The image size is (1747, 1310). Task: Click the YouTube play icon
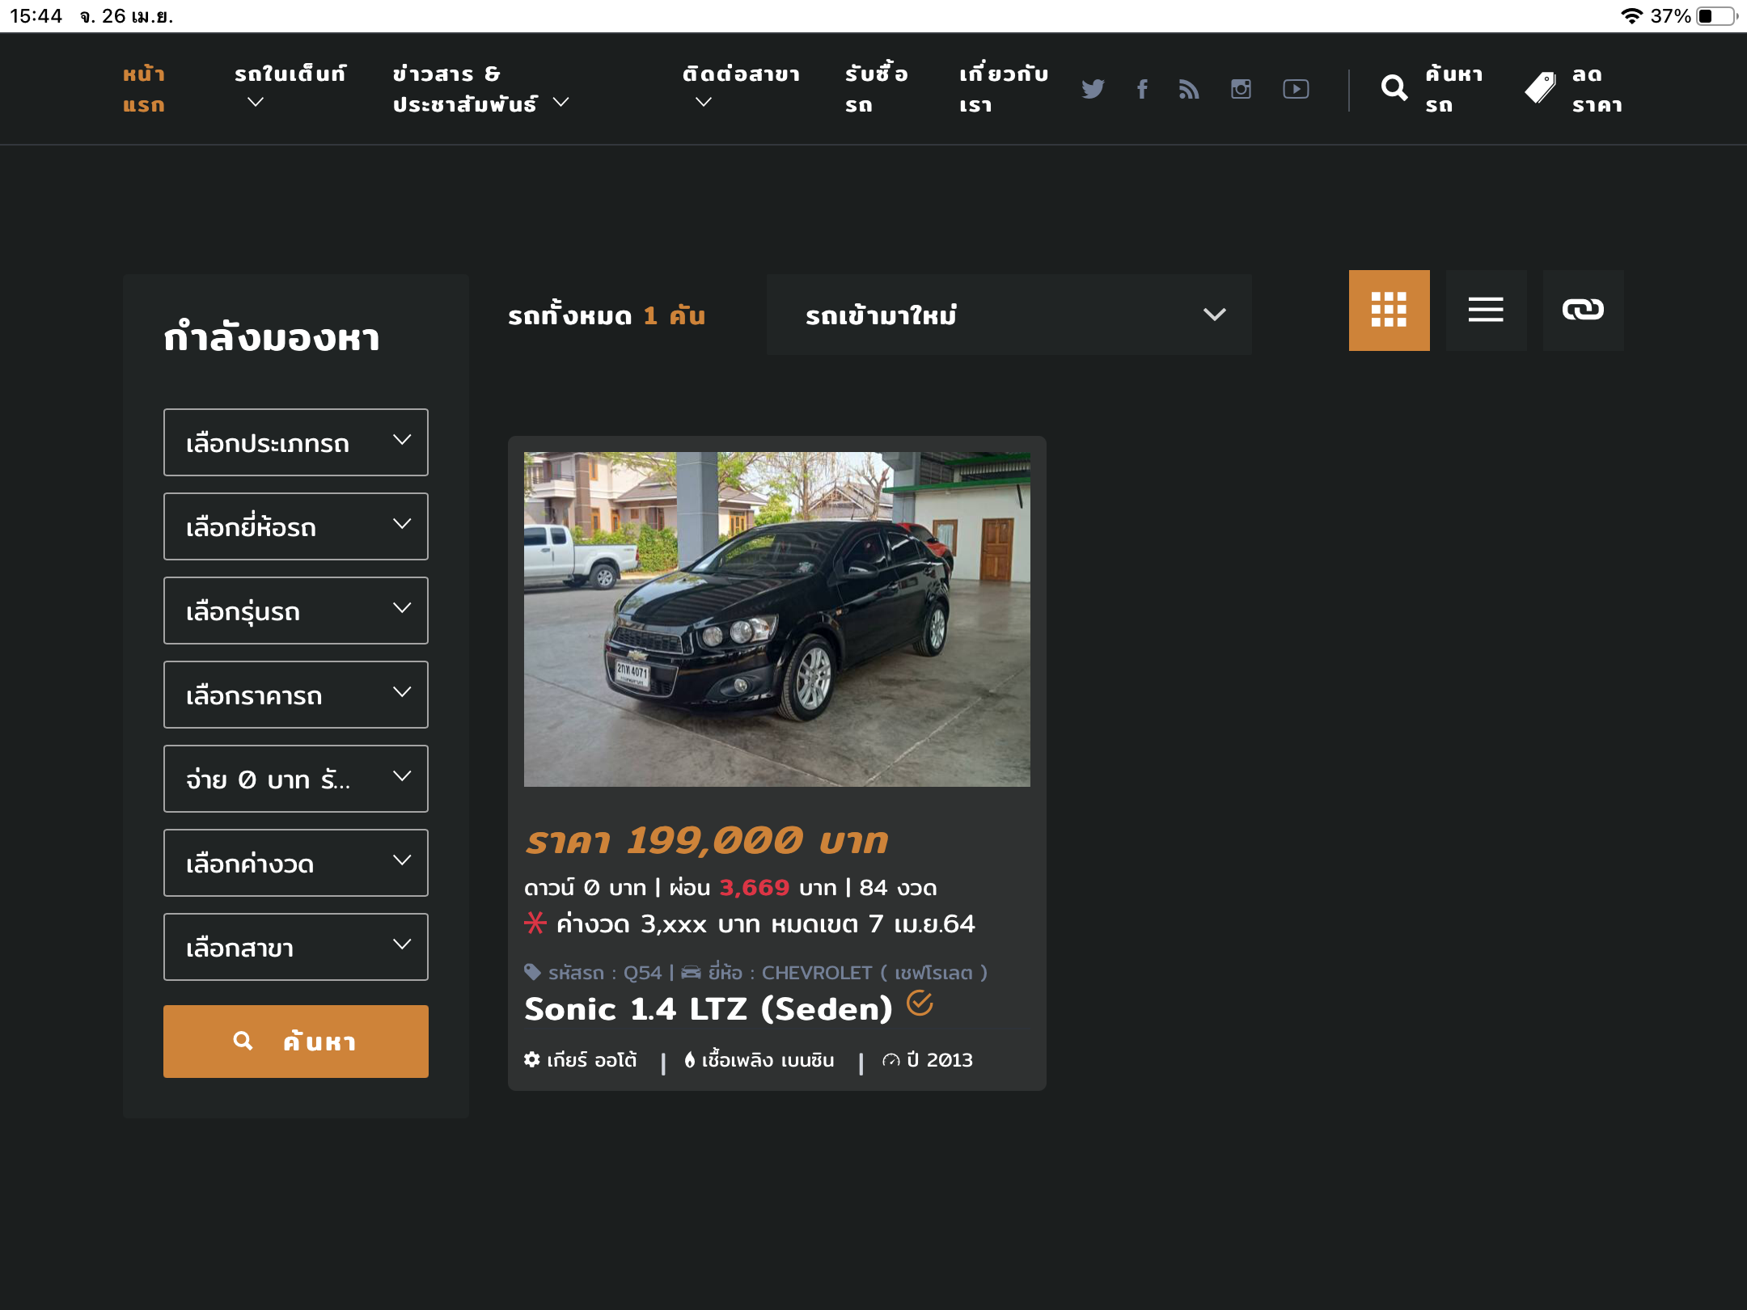(x=1296, y=89)
